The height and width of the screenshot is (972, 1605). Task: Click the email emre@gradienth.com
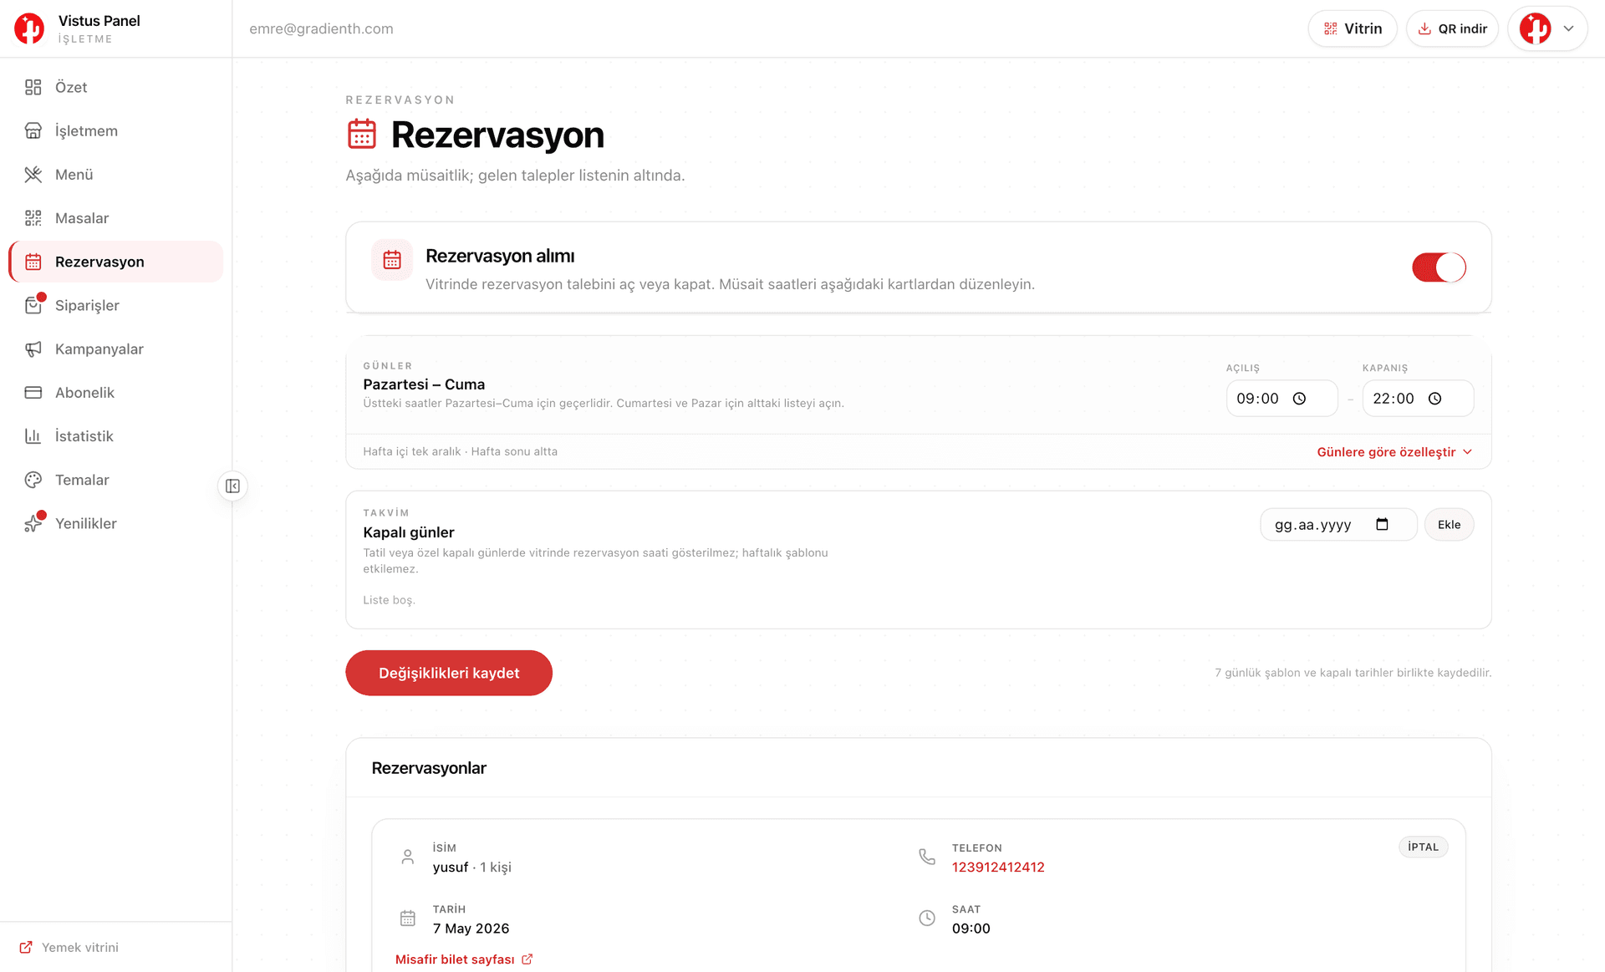point(321,28)
